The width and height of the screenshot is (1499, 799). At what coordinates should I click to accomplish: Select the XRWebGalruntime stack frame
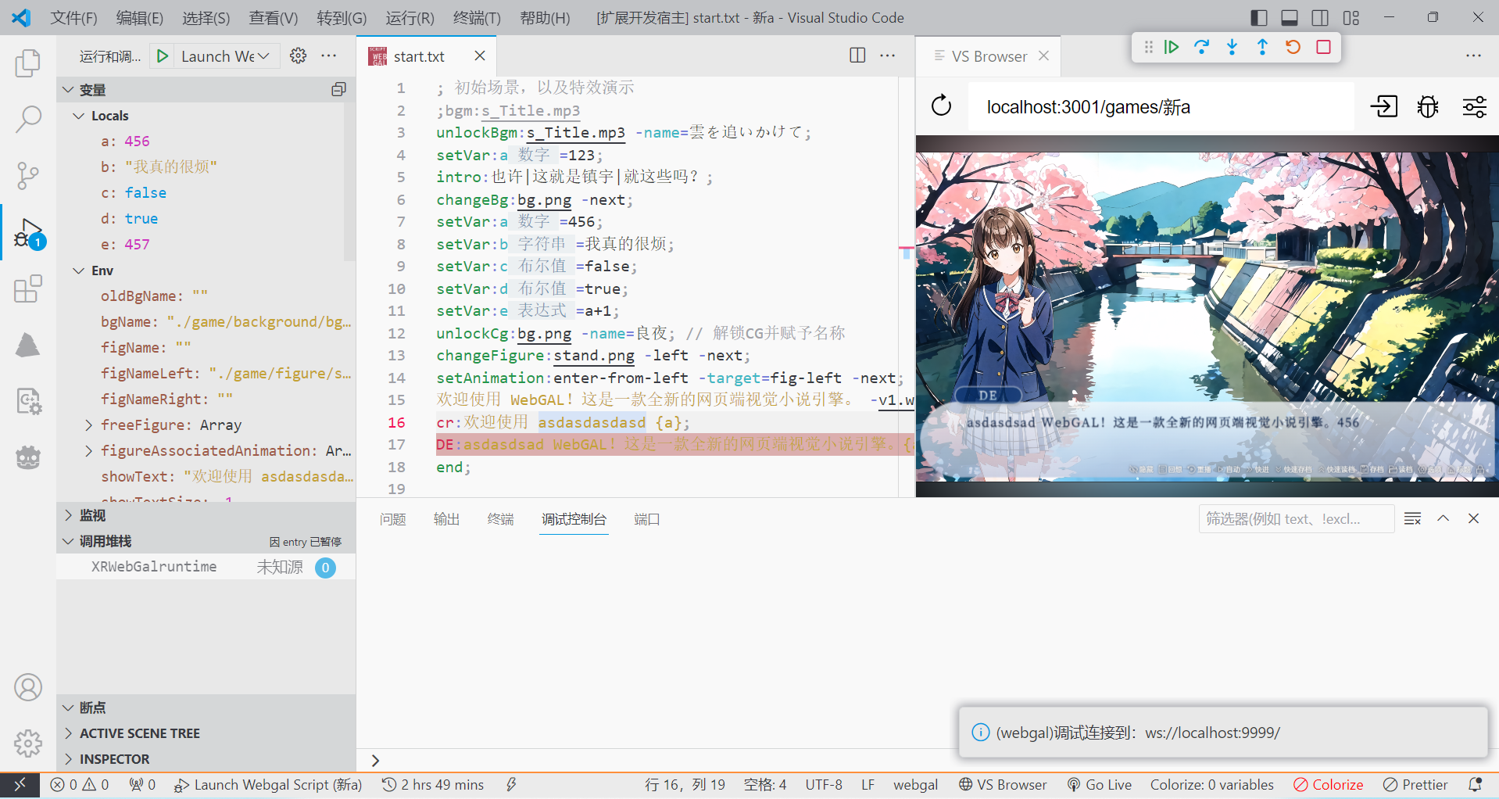(x=206, y=567)
